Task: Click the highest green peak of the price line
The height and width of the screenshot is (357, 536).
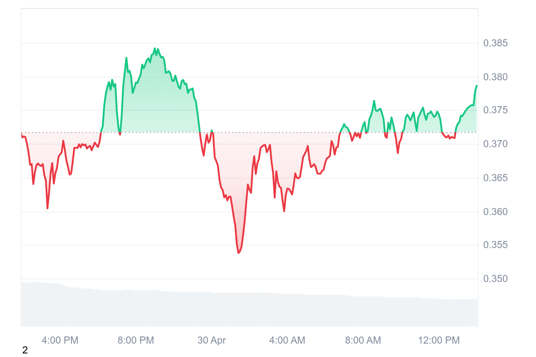Action: 155,49
